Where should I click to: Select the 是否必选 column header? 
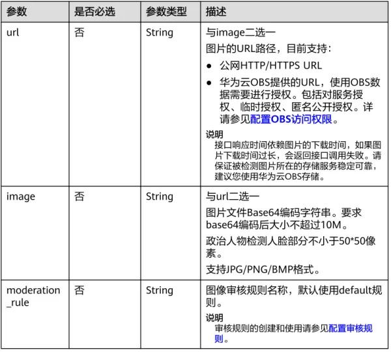94,12
